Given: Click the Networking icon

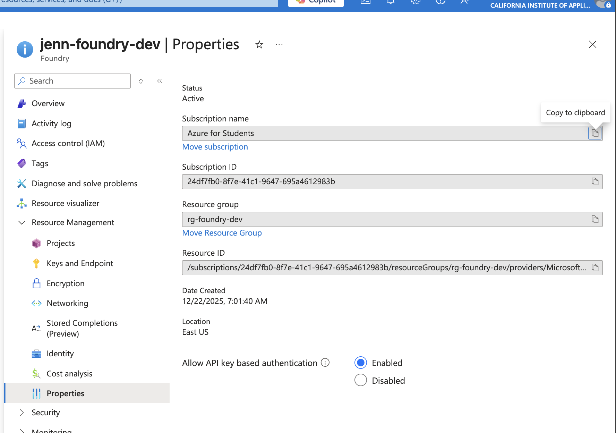Looking at the screenshot, I should 36,303.
